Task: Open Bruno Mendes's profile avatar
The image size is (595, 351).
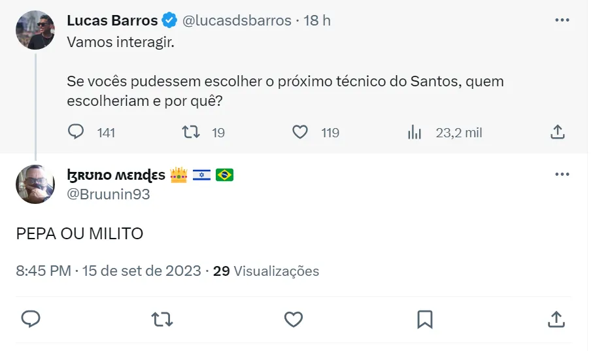Action: point(35,184)
